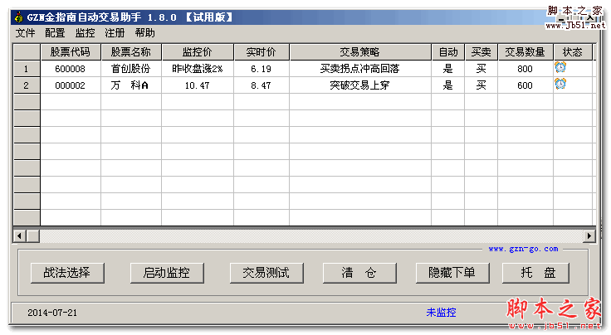Open the 帮助 menu

click(x=145, y=33)
